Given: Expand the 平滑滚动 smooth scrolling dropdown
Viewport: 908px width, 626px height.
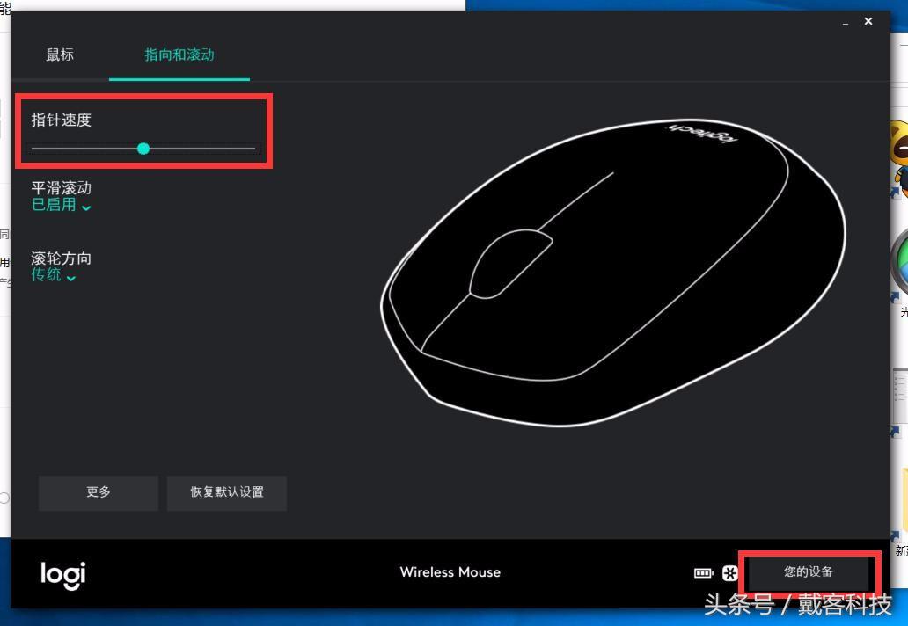Looking at the screenshot, I should [x=85, y=206].
